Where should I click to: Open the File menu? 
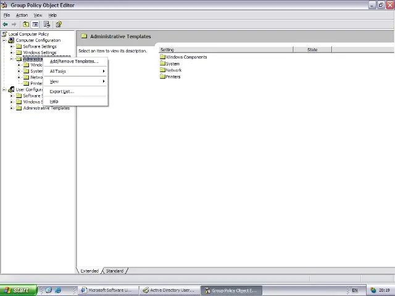click(7, 15)
